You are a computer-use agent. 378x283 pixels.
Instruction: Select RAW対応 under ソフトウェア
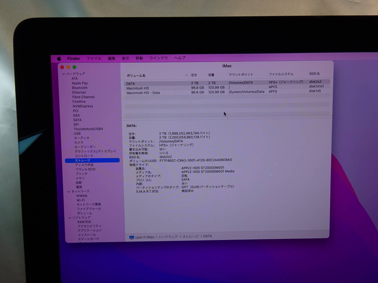[84, 222]
